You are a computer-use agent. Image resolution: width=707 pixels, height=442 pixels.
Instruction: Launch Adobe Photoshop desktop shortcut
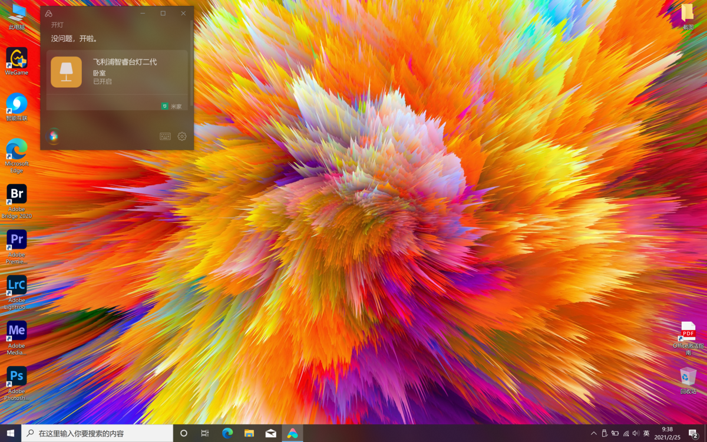coord(16,383)
